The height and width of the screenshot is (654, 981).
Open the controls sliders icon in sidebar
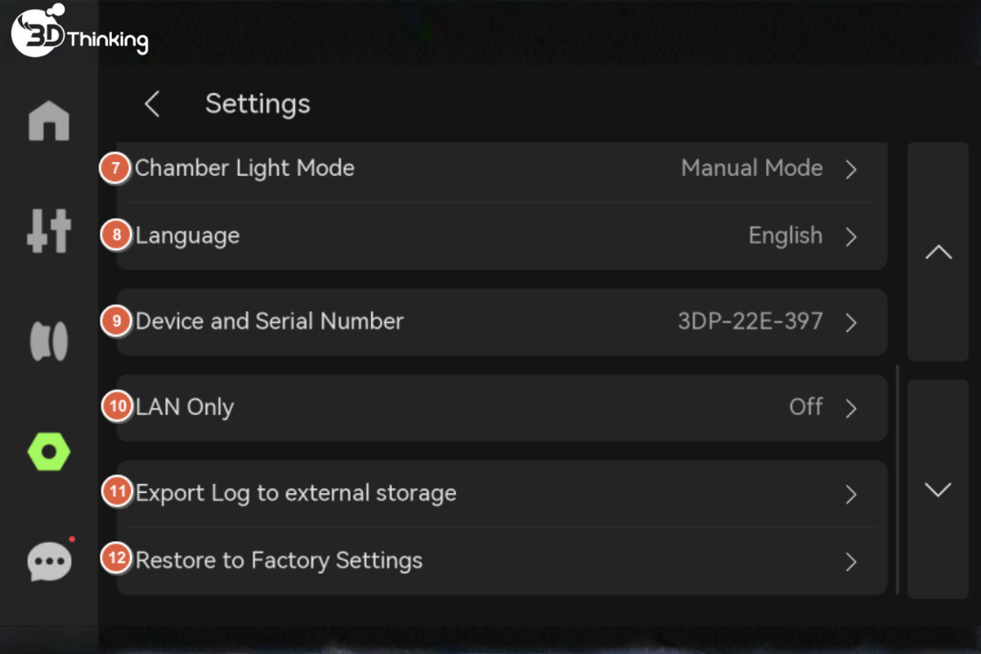pyautogui.click(x=49, y=231)
